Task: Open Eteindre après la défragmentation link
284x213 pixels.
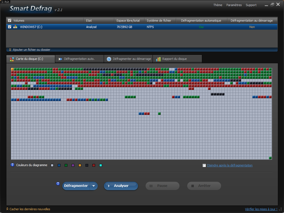Action: [x=230, y=165]
